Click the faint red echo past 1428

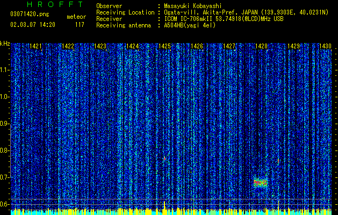click(278, 161)
